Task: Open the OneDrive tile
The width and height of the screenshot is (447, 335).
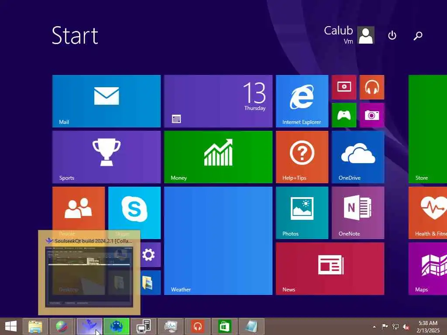Action: click(x=358, y=157)
